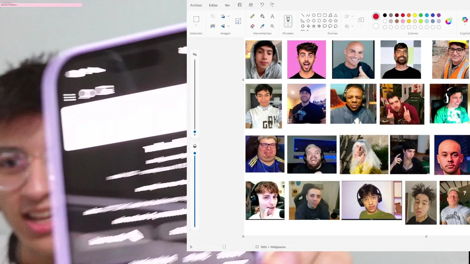Choose the right arrow shape

tap(325, 21)
